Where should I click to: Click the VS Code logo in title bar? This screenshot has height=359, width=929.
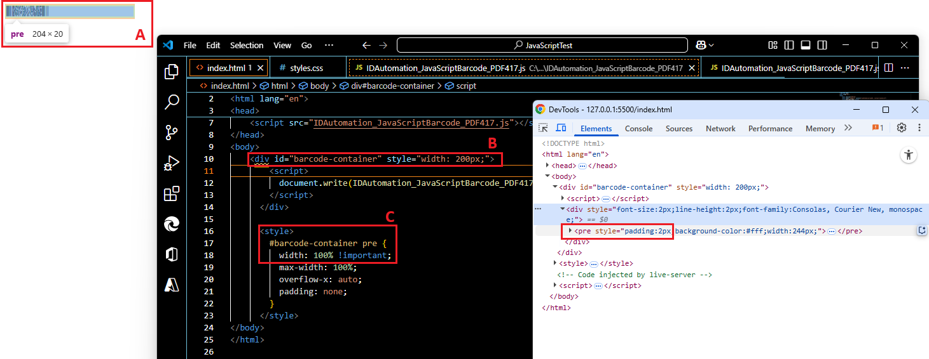[168, 45]
